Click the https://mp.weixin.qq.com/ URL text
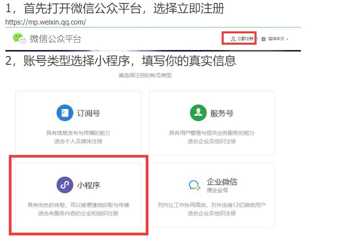The height and width of the screenshot is (237, 360). [46, 22]
